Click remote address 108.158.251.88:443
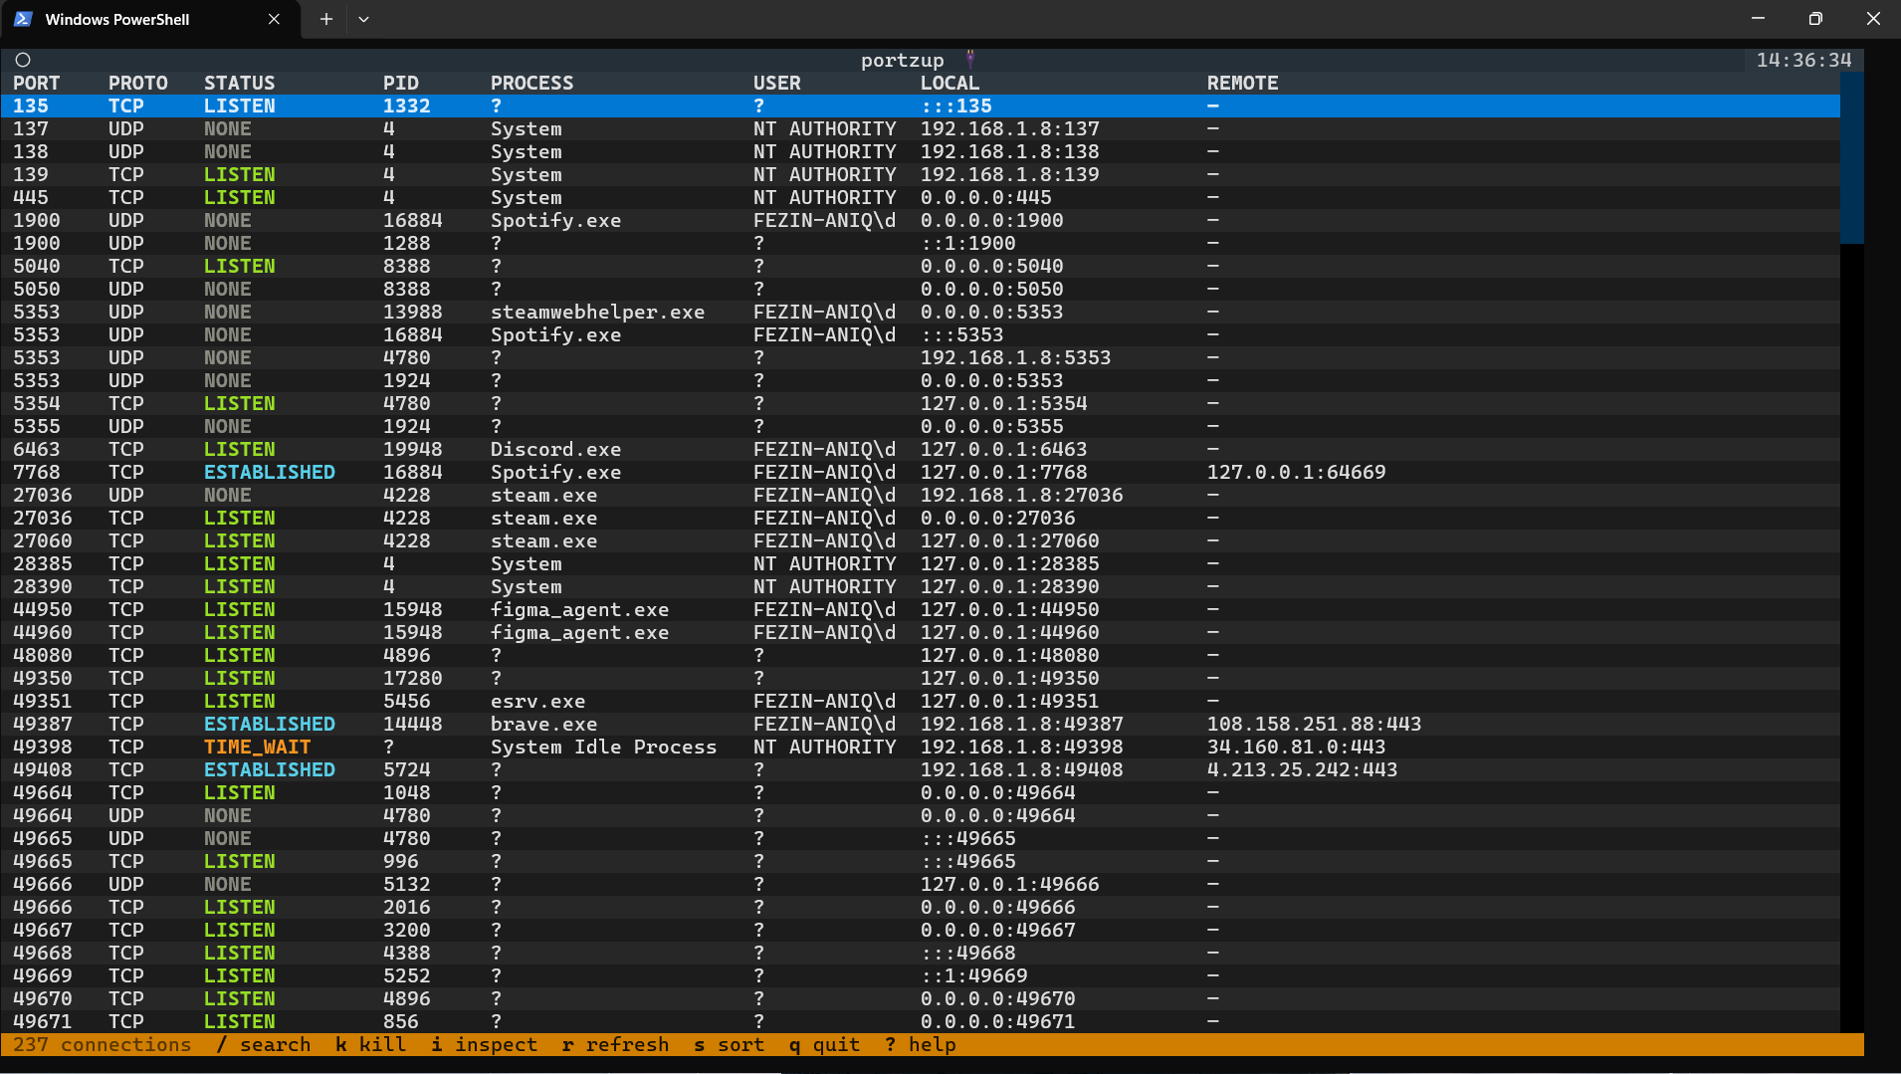1901x1074 pixels. [1314, 725]
